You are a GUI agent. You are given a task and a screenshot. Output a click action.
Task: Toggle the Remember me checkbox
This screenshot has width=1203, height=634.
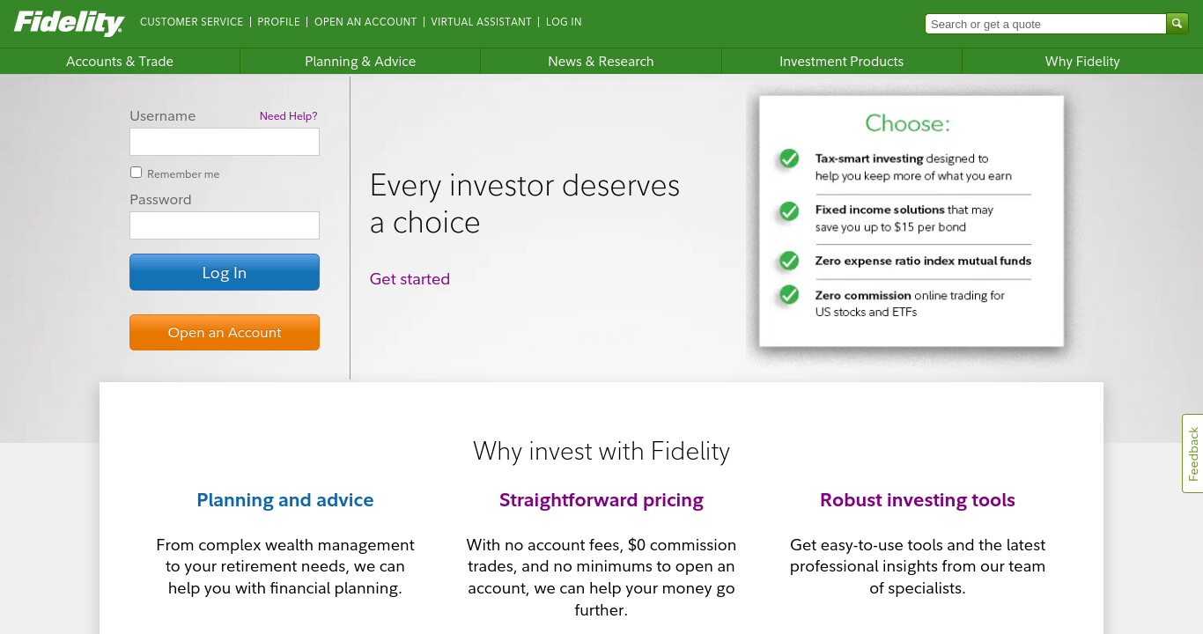(136, 173)
